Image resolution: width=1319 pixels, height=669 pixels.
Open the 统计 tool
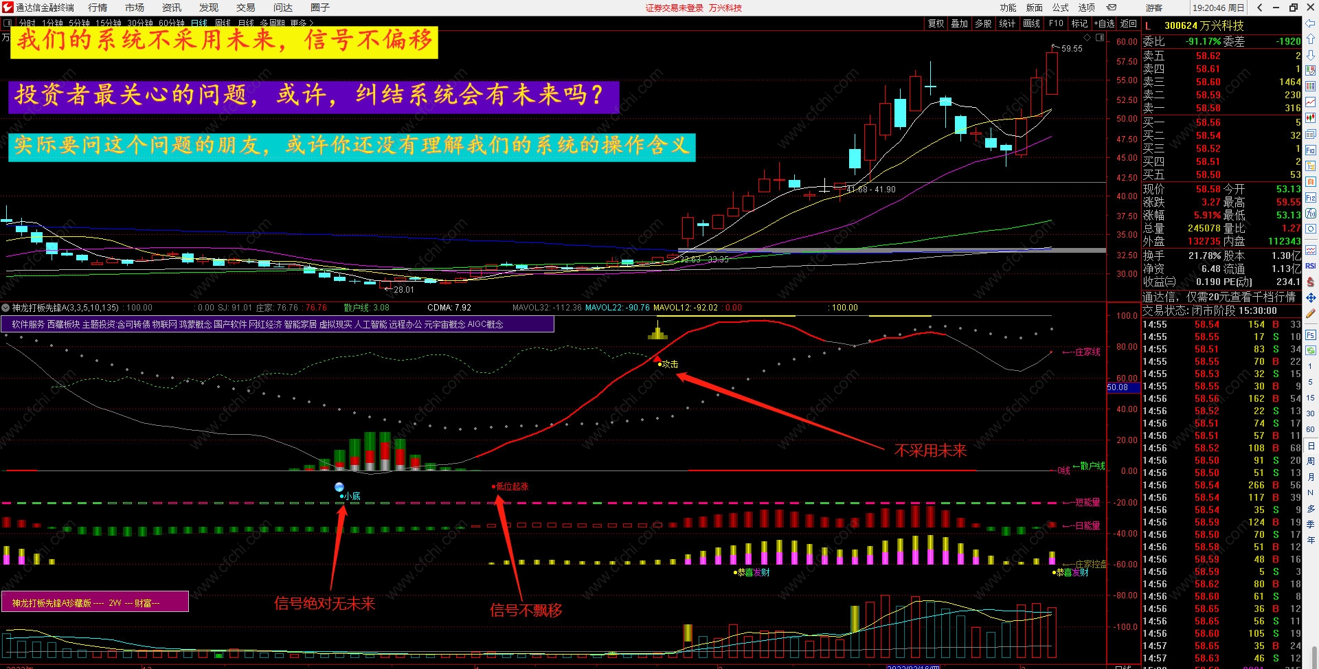[1007, 23]
